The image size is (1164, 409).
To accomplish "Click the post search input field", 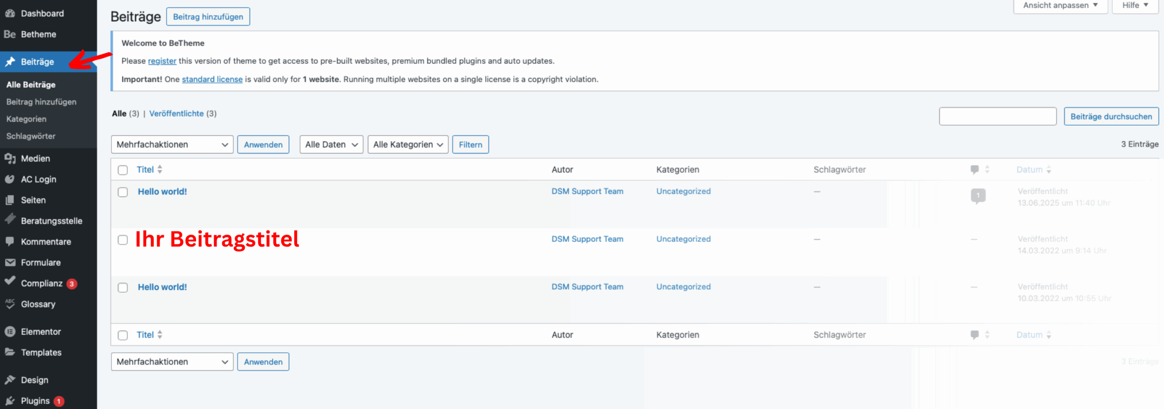I will click(998, 116).
